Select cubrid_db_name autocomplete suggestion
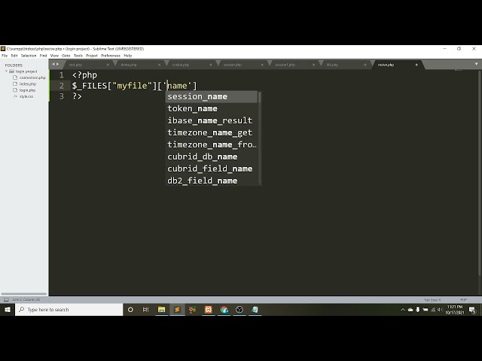Viewport: 482px width, 361px height. click(x=212, y=156)
